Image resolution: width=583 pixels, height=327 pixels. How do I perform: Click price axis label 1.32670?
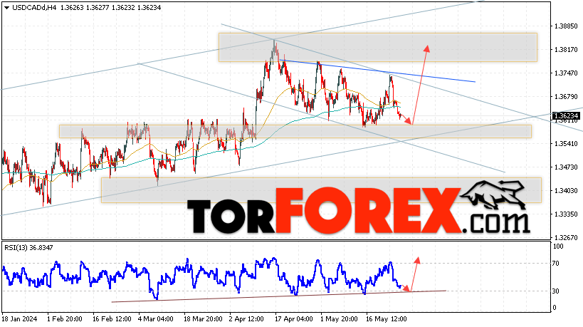566,237
